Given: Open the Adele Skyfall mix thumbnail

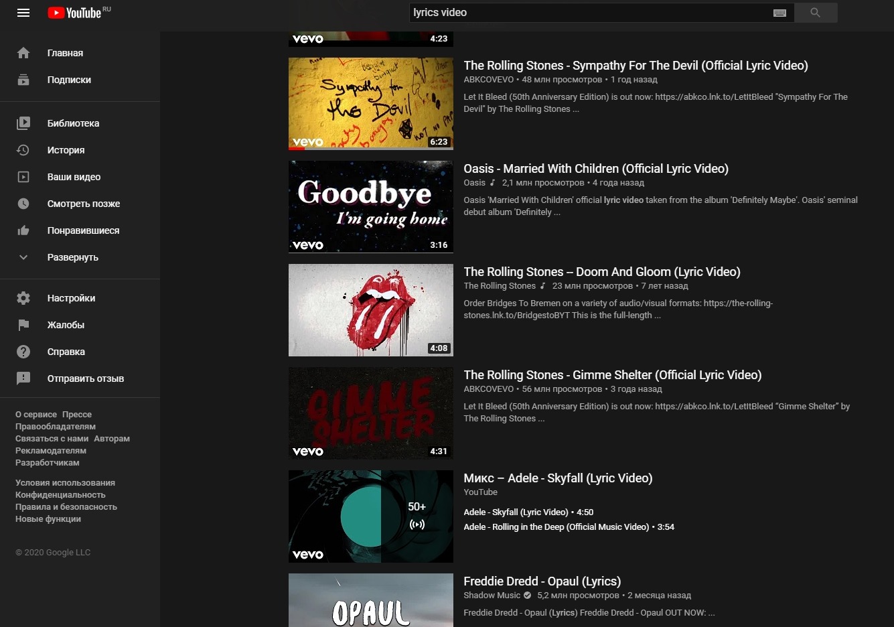Looking at the screenshot, I should (371, 516).
